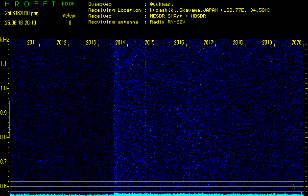Click the kHz axis unit label
308x196 pixels.
[4, 40]
